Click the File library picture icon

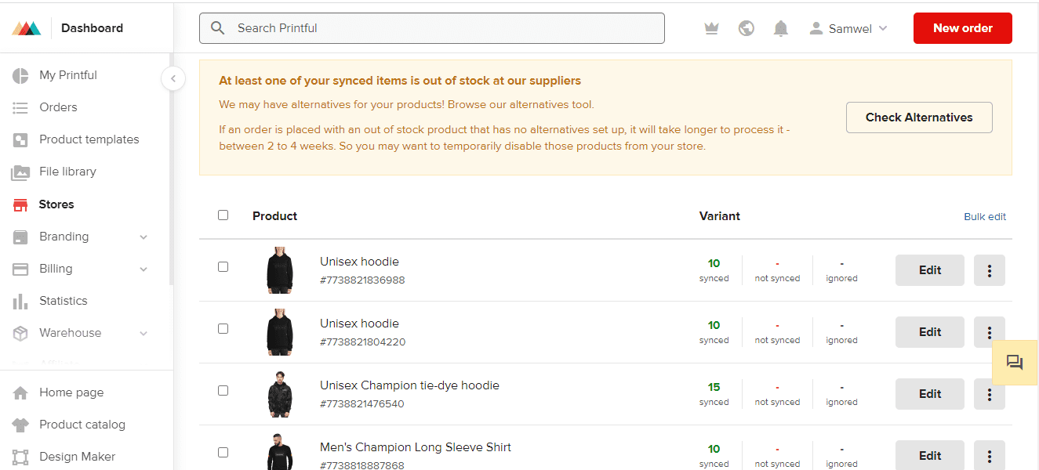tap(20, 172)
